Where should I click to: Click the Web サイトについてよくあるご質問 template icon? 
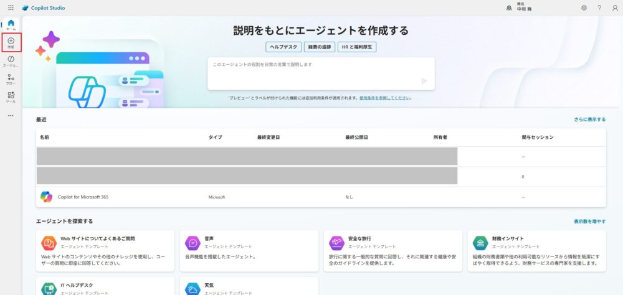[x=49, y=243]
